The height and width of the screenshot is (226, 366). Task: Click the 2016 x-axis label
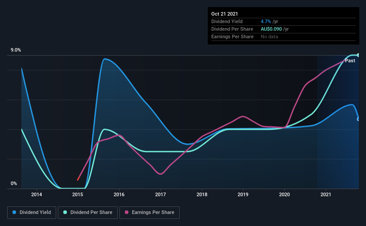coord(119,194)
